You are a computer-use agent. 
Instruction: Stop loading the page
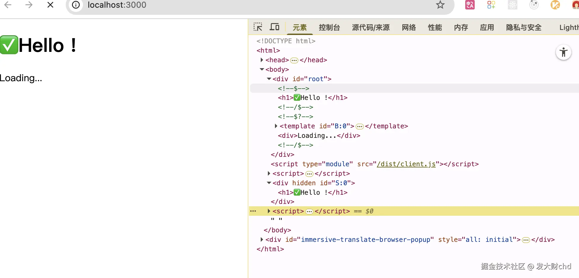click(x=50, y=5)
